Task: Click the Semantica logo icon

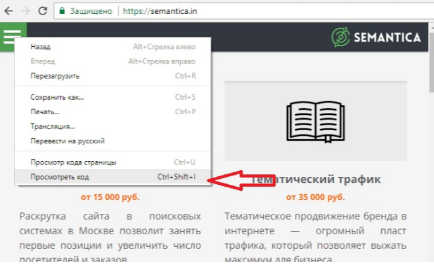Action: (x=341, y=38)
